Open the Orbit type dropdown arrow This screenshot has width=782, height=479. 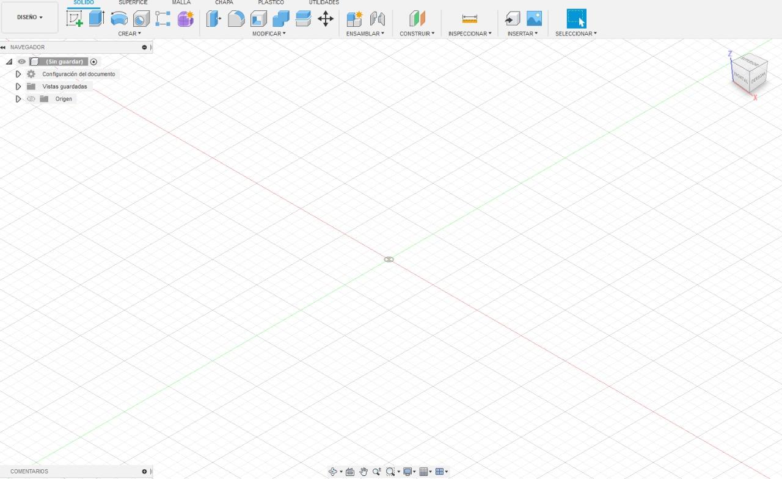pos(341,472)
